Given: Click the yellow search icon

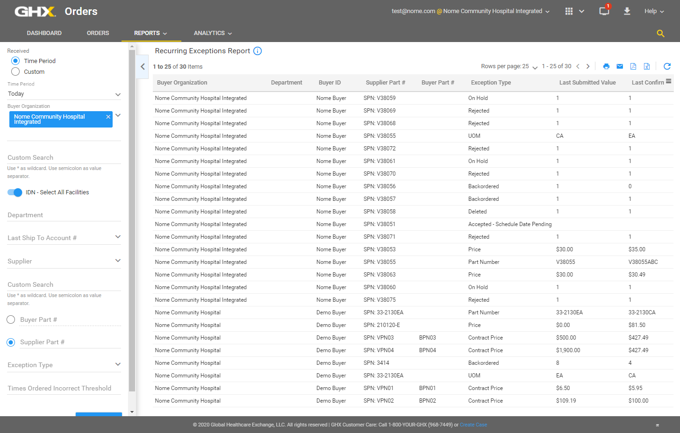Looking at the screenshot, I should (x=660, y=33).
